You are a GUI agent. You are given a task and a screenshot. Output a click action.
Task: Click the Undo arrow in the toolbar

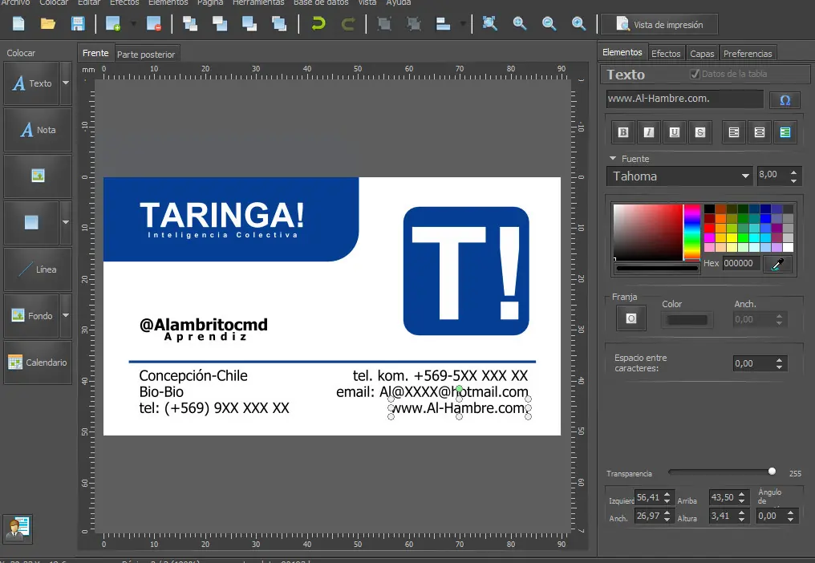tap(318, 24)
